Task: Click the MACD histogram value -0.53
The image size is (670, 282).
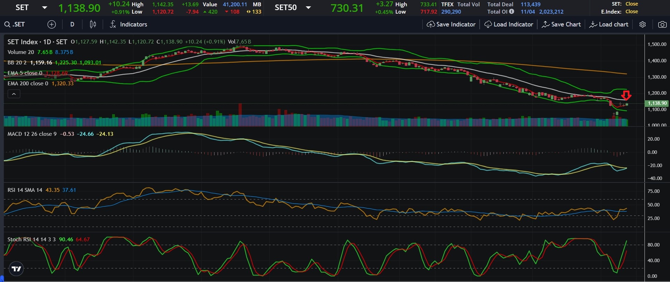Action: pos(67,134)
